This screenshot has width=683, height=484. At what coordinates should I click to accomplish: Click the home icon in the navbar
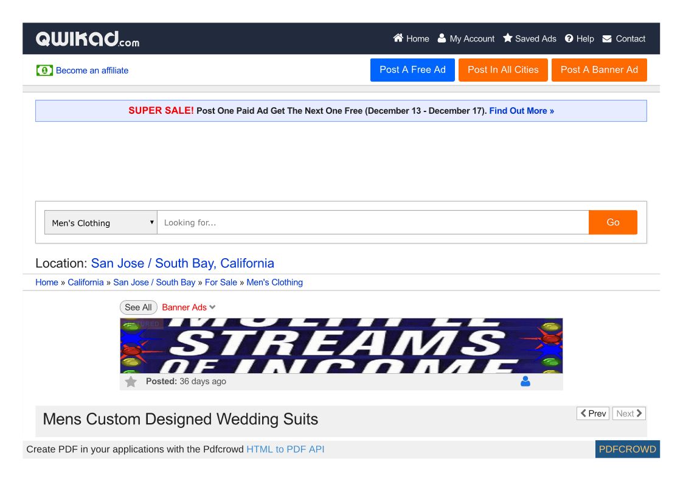(398, 38)
